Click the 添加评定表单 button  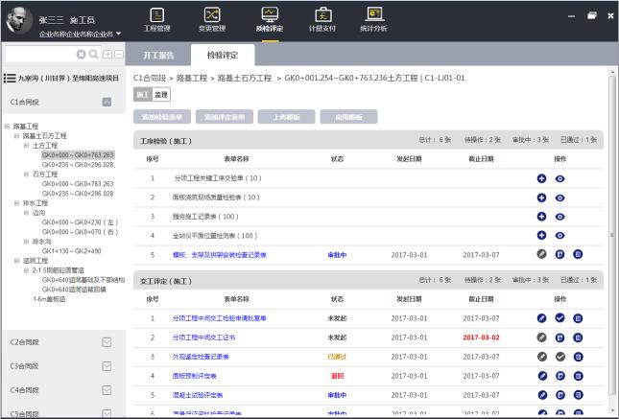pos(225,117)
